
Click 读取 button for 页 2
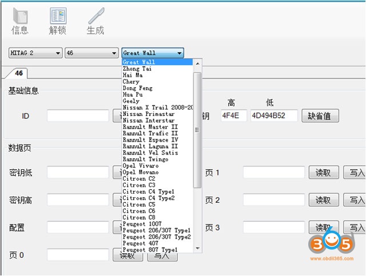pos(324,200)
